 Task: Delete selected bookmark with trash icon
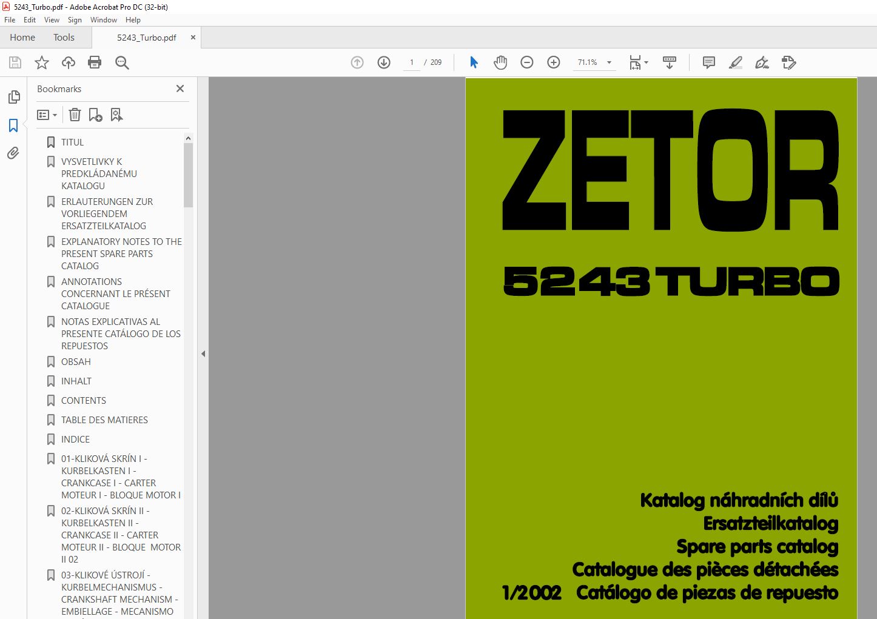75,115
